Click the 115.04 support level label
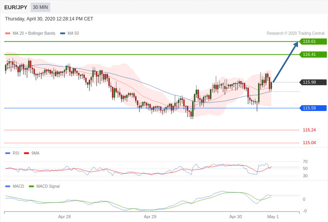 [x=309, y=143]
